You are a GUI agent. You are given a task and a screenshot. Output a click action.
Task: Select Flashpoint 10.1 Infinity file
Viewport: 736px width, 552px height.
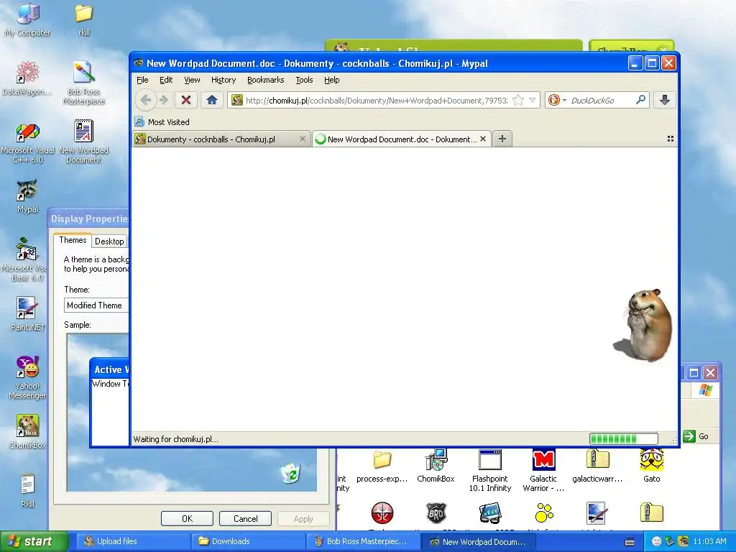[490, 471]
